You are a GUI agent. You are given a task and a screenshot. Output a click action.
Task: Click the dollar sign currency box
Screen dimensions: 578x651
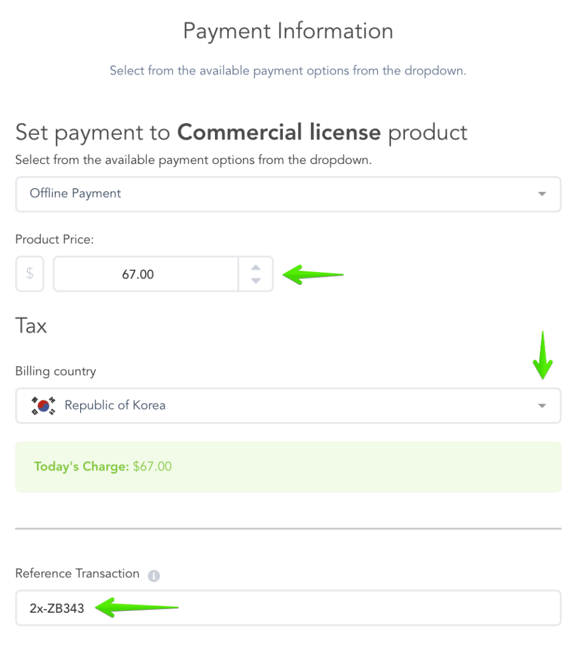click(29, 274)
